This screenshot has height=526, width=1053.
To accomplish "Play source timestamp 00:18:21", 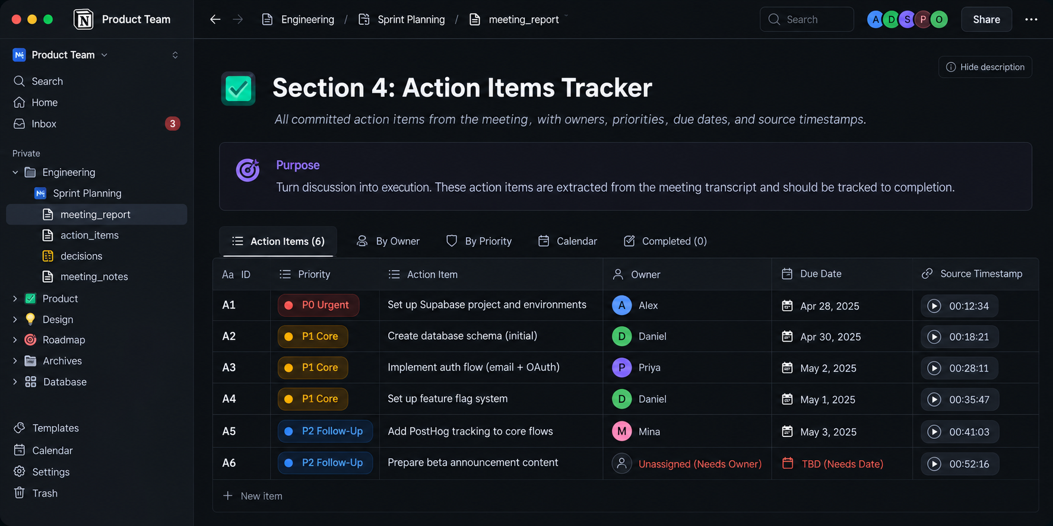I will pyautogui.click(x=934, y=337).
